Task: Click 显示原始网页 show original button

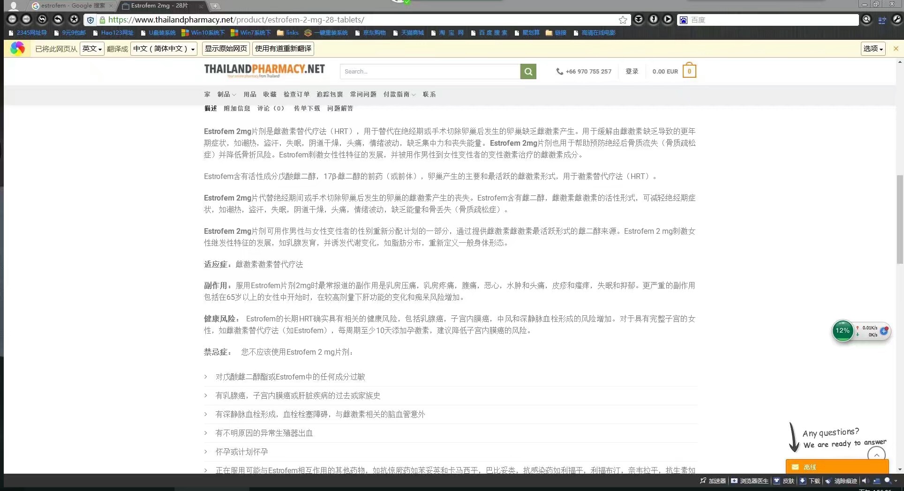Action: pos(226,49)
